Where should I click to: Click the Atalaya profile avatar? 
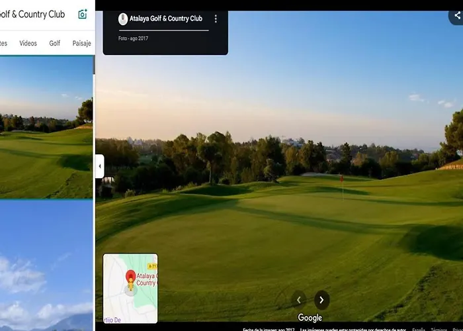[123, 19]
